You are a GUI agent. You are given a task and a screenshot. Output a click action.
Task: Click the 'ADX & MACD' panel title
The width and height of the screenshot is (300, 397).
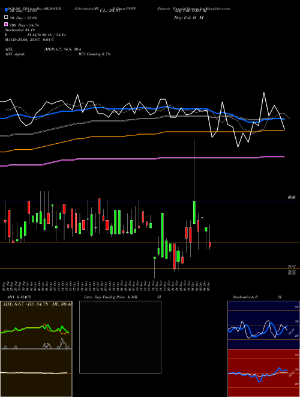coord(19,297)
